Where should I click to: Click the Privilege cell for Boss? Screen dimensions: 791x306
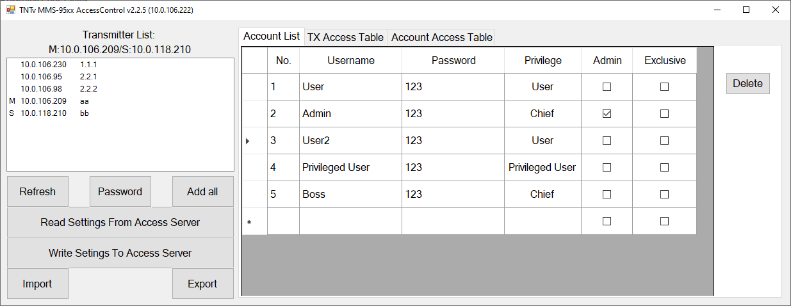(542, 195)
